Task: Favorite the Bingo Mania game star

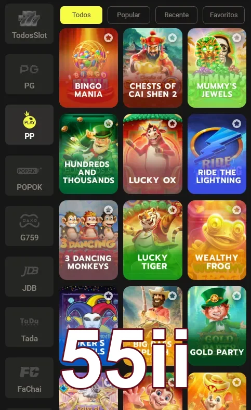Action: (x=108, y=38)
